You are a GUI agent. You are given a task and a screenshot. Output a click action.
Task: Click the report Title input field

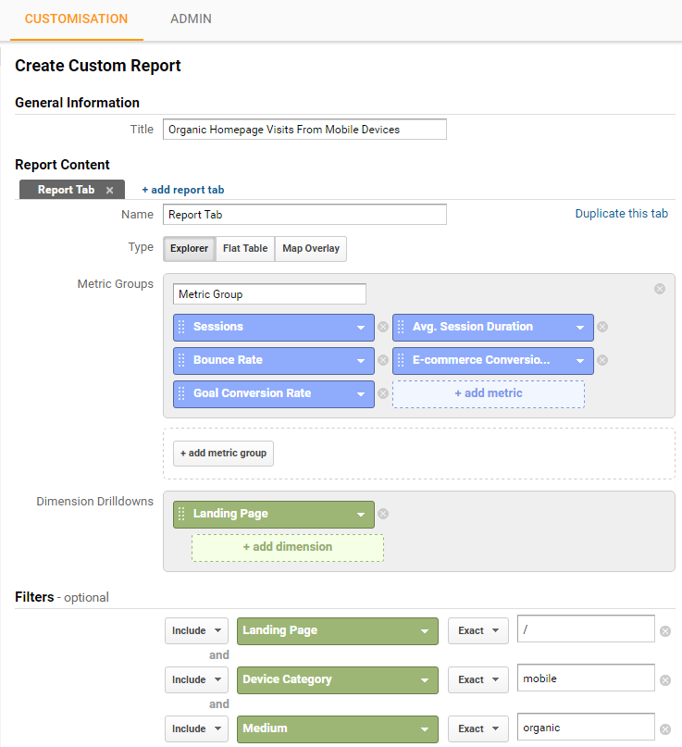coord(304,130)
